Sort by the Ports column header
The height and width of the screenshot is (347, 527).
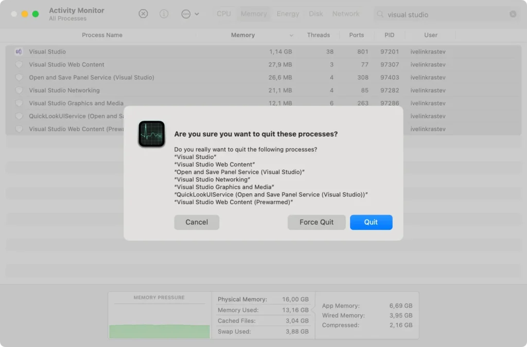click(356, 35)
